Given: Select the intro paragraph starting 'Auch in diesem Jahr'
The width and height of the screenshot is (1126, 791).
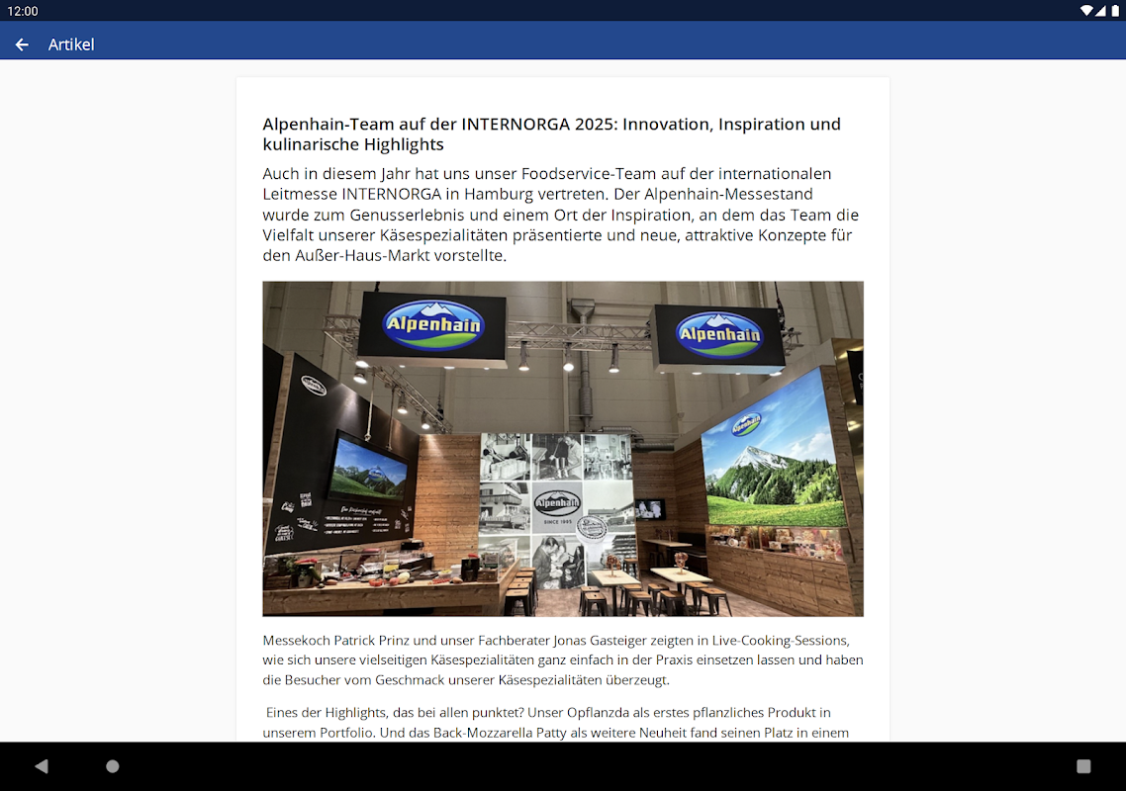Looking at the screenshot, I should point(561,215).
